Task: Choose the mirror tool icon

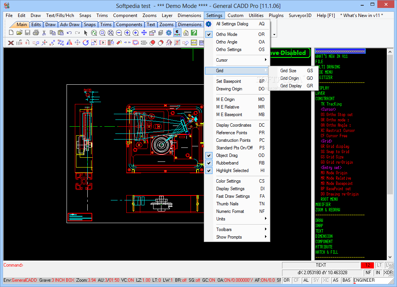Action: (x=69, y=43)
